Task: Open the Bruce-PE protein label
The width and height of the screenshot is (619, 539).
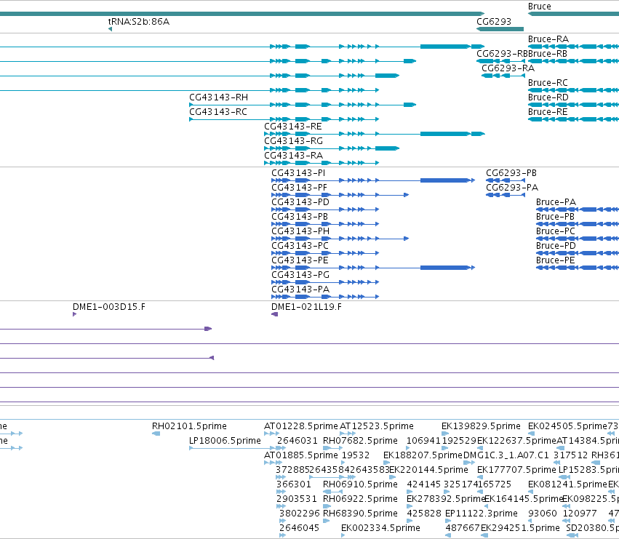Action: [556, 261]
